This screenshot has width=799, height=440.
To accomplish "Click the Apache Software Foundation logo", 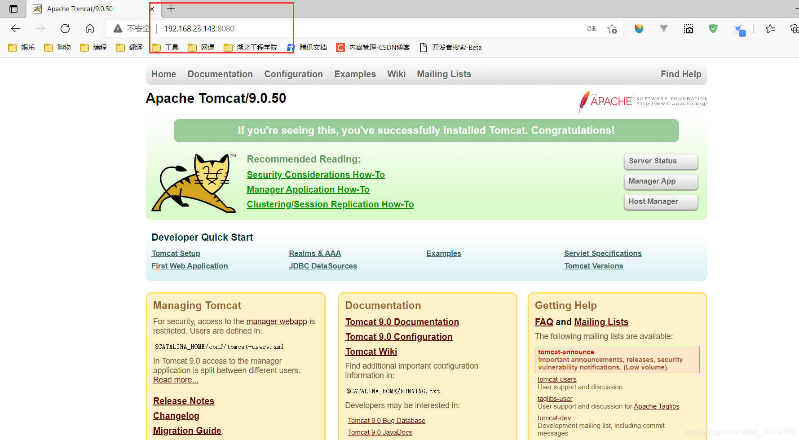I will pyautogui.click(x=643, y=101).
